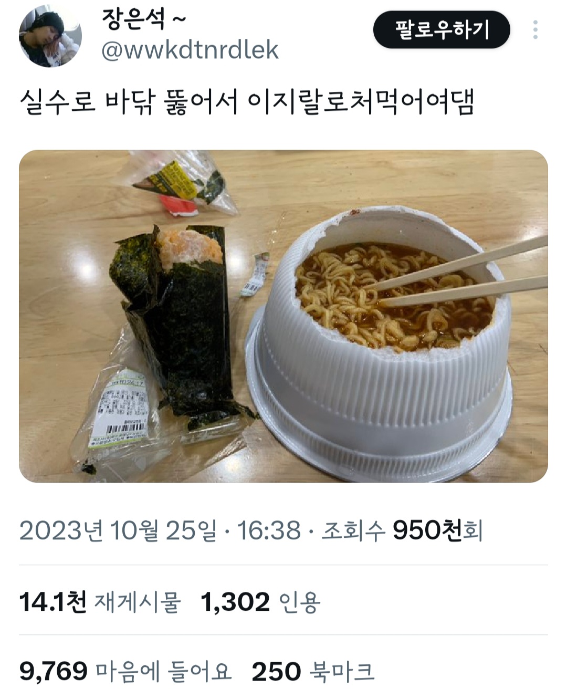Viewport: 567px width, 699px height.
Task: Click the 14.1천 repost number
Action: coord(52,601)
